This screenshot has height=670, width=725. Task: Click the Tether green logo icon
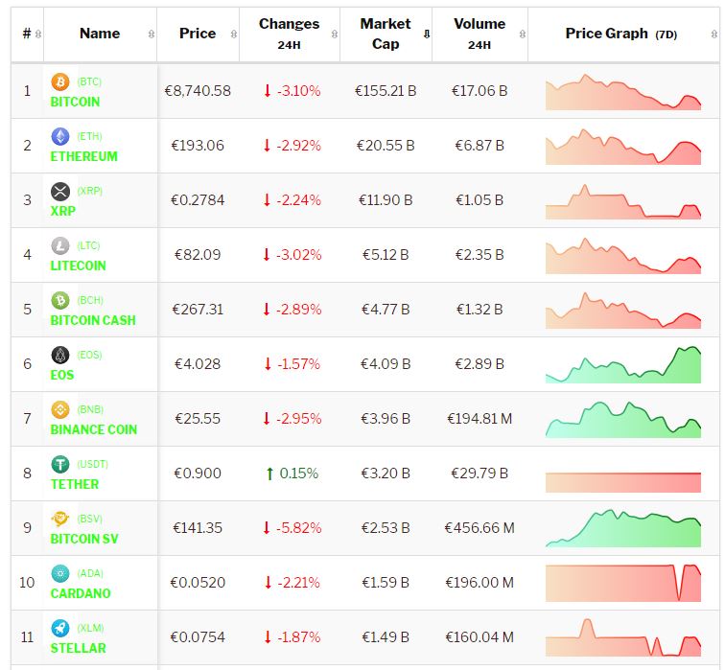[x=60, y=465]
